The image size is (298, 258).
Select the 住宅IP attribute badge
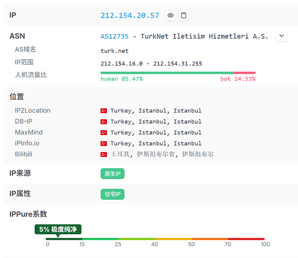[113, 194]
